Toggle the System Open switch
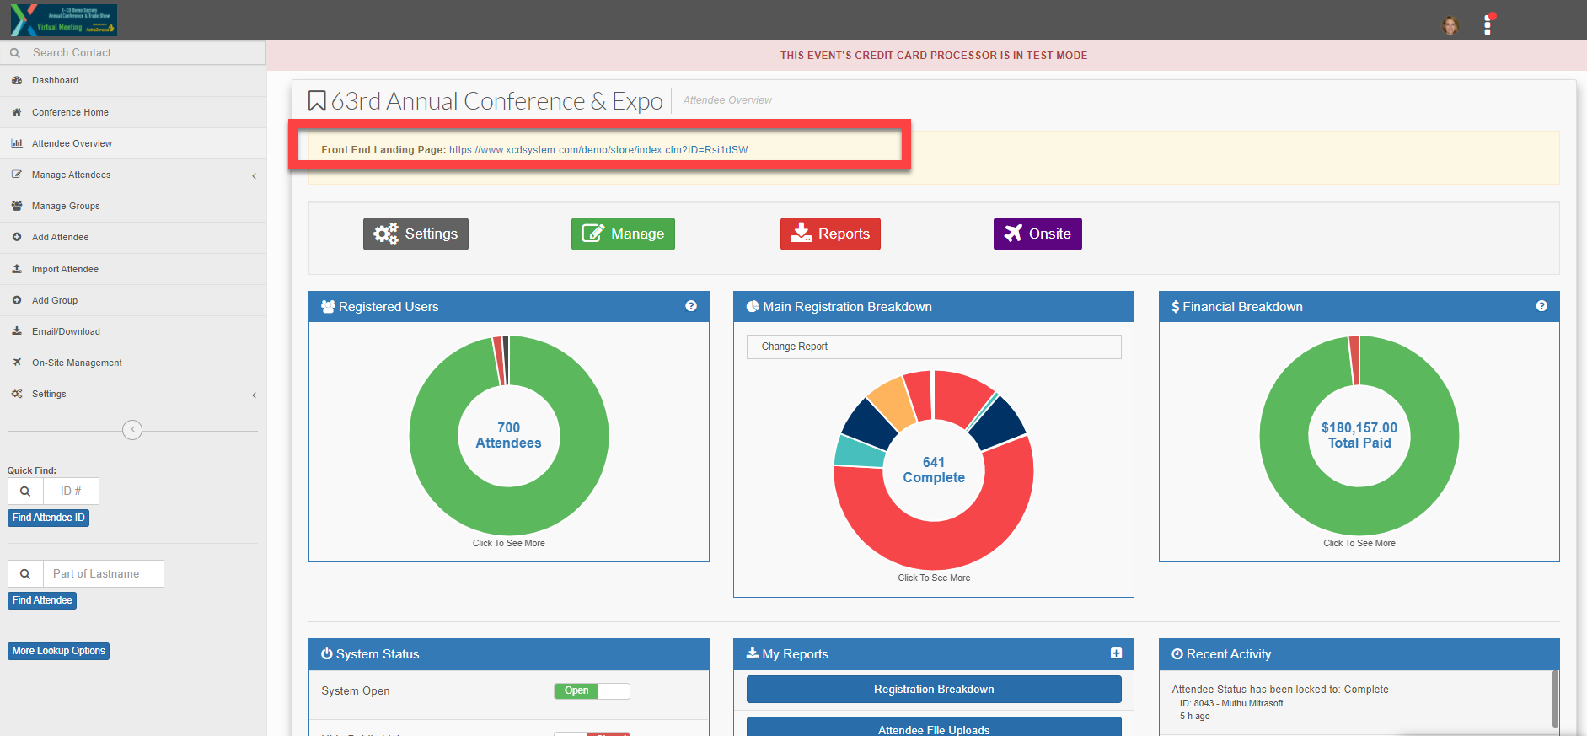The image size is (1587, 736). 592,691
